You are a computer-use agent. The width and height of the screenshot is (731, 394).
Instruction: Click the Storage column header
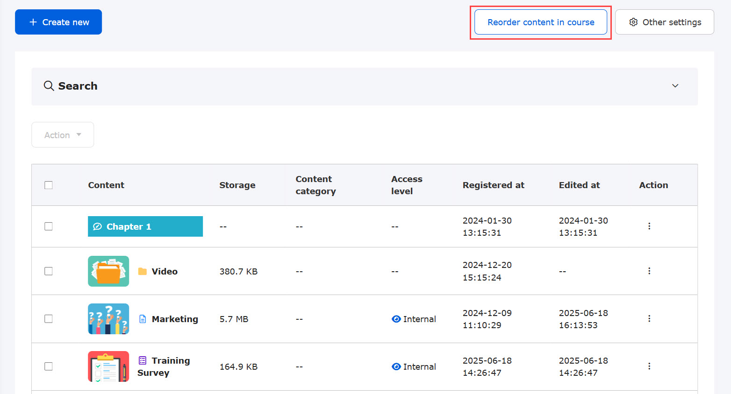pos(237,185)
